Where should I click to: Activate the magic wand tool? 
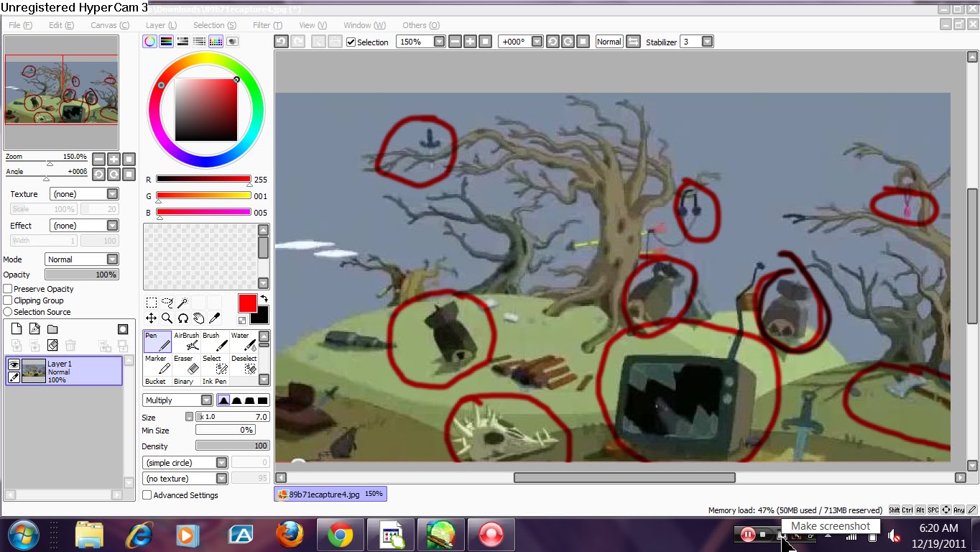[182, 303]
